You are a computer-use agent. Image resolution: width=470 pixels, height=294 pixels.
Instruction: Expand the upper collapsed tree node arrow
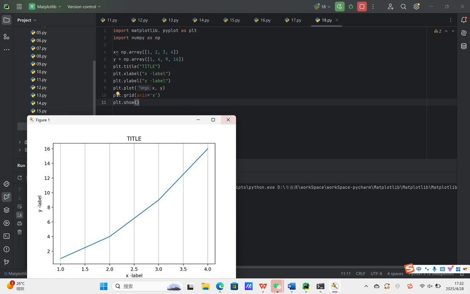point(20,142)
